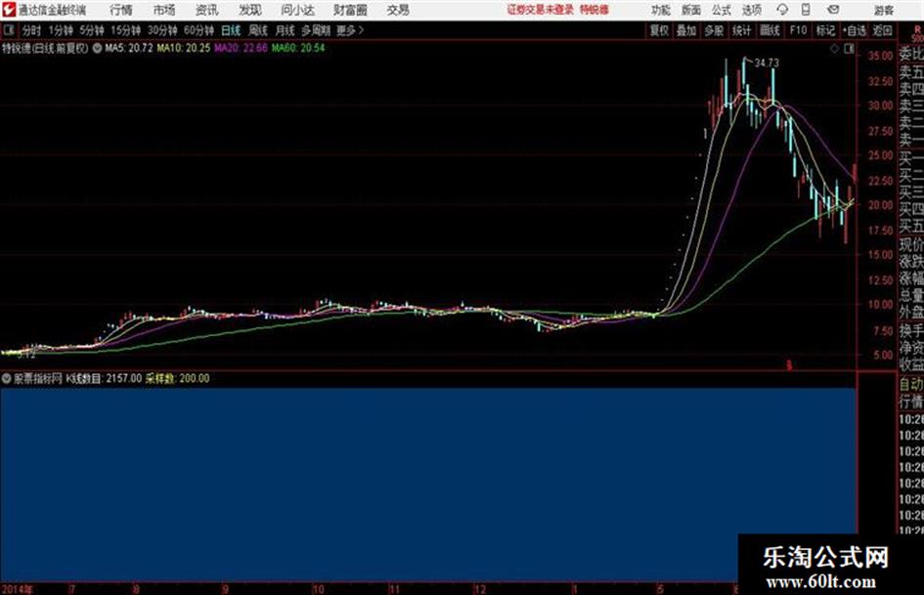Click the 复权 toolbar button
924x595 pixels.
pos(659,30)
